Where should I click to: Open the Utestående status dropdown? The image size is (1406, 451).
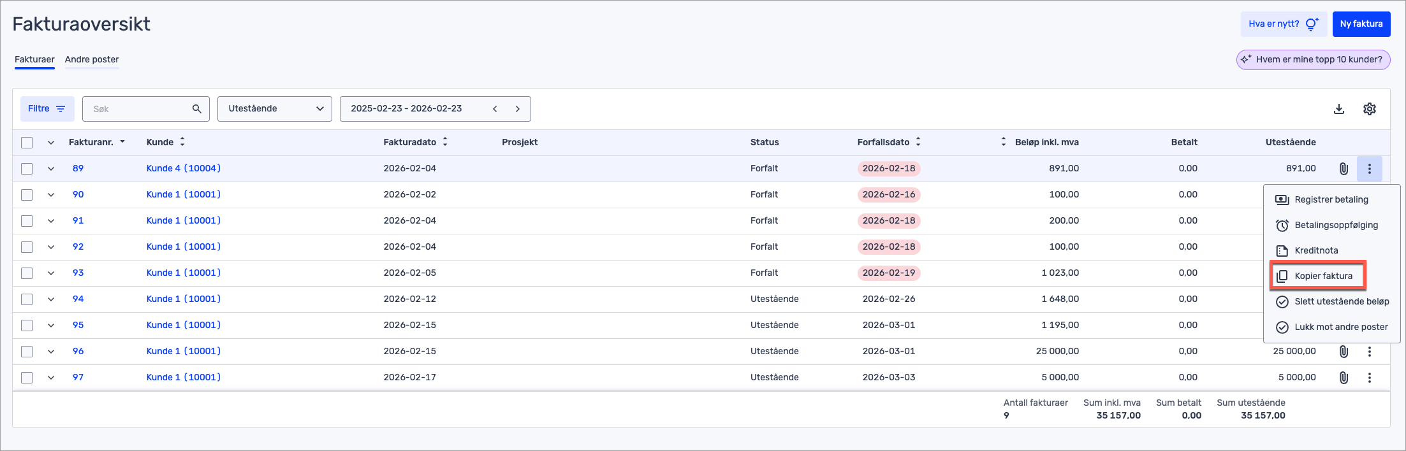pos(275,109)
